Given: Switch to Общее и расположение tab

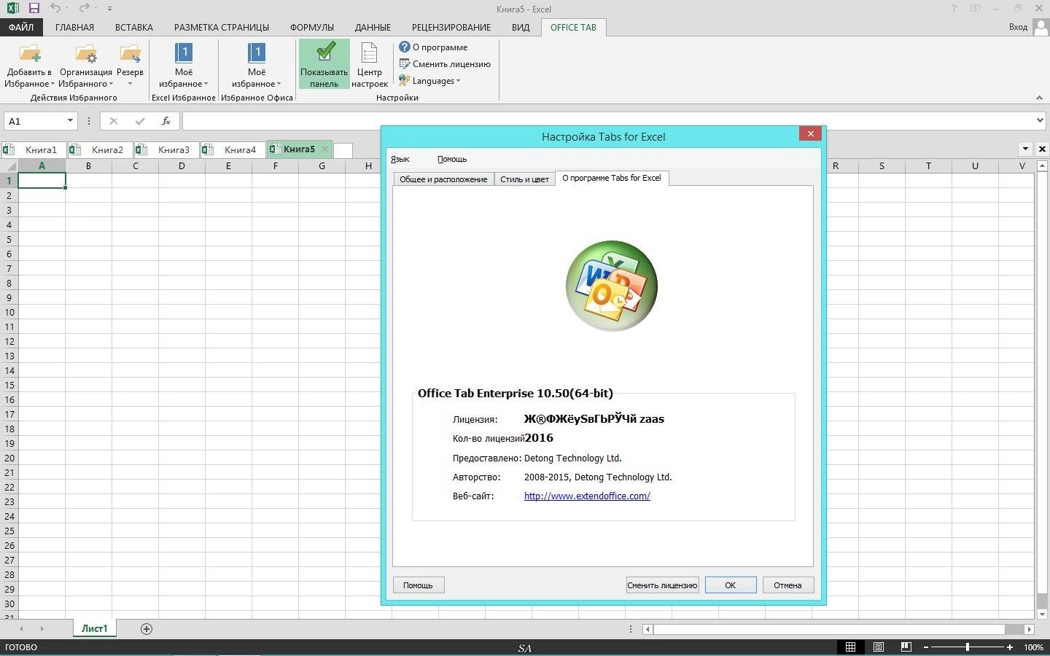Looking at the screenshot, I should (x=443, y=179).
